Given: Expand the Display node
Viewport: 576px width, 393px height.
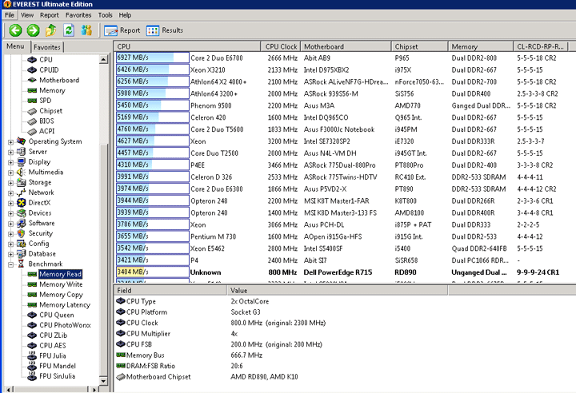Looking at the screenshot, I should point(10,162).
